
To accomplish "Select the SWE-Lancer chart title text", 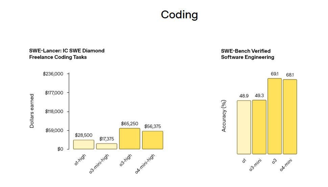I will (x=67, y=54).
